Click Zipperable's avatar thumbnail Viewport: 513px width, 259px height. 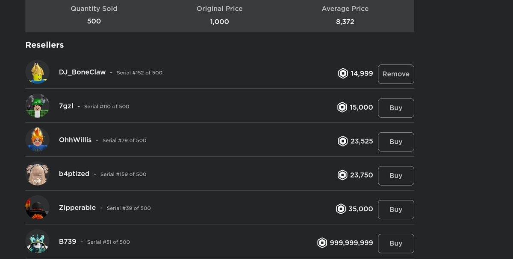tap(37, 208)
